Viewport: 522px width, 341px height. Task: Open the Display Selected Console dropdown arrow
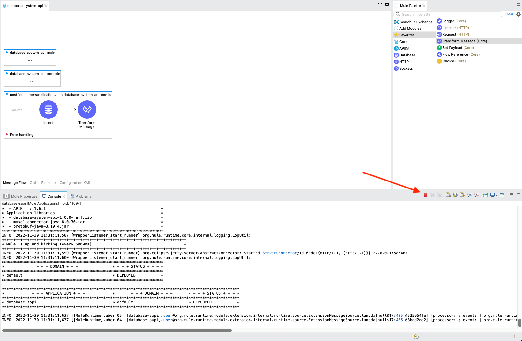pos(496,195)
